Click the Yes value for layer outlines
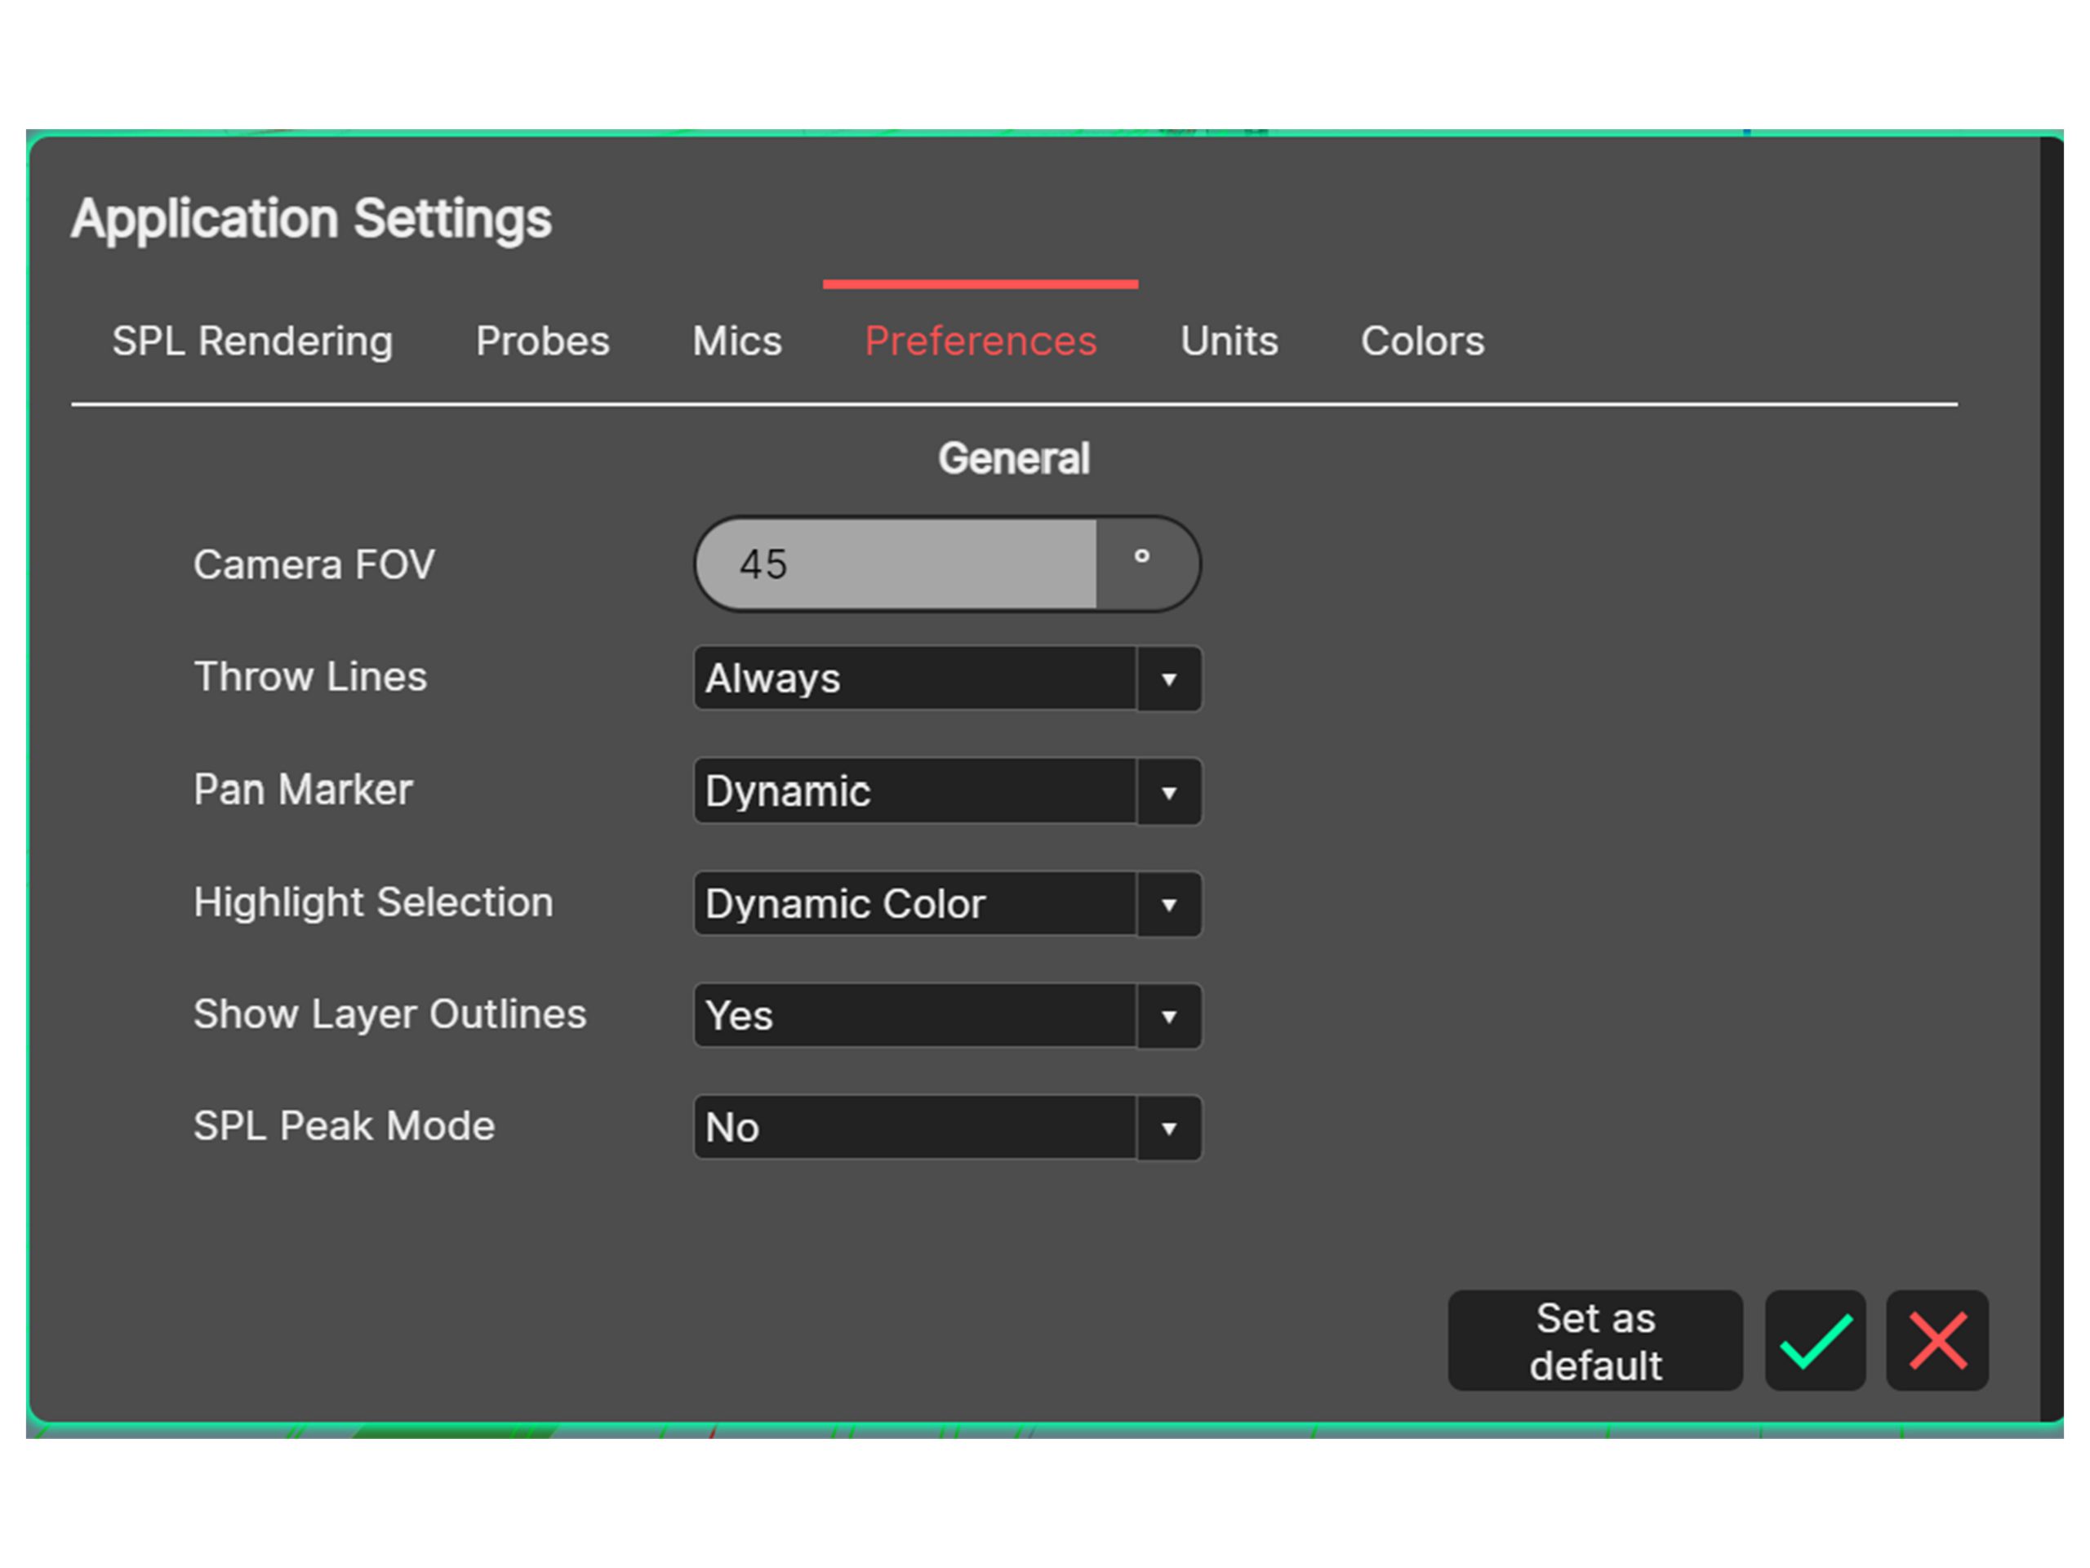This screenshot has height=1568, width=2090. [914, 1016]
